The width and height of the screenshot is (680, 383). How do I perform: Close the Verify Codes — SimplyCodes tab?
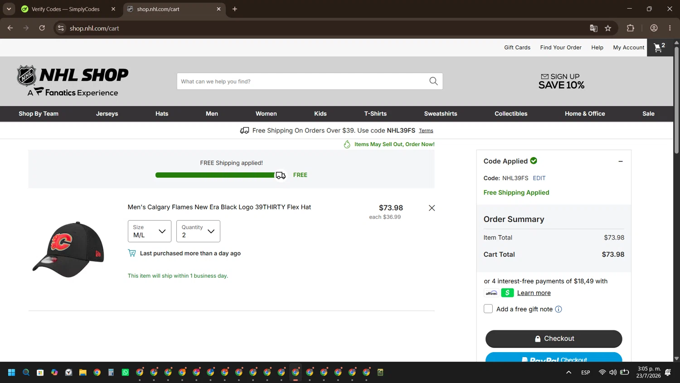click(113, 9)
